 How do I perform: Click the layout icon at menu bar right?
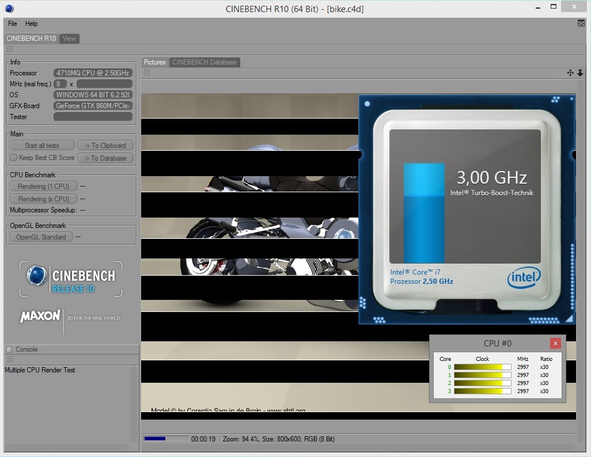[581, 24]
